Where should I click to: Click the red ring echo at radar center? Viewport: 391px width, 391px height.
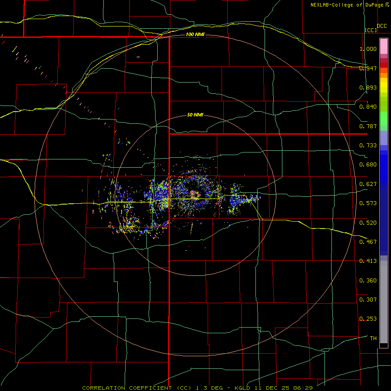tap(195, 195)
